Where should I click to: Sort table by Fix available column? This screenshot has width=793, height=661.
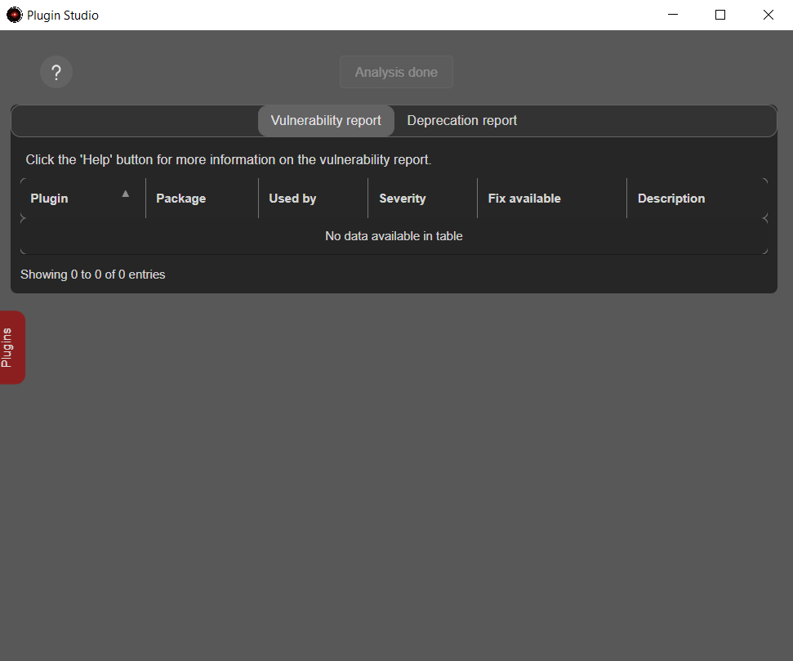(552, 199)
